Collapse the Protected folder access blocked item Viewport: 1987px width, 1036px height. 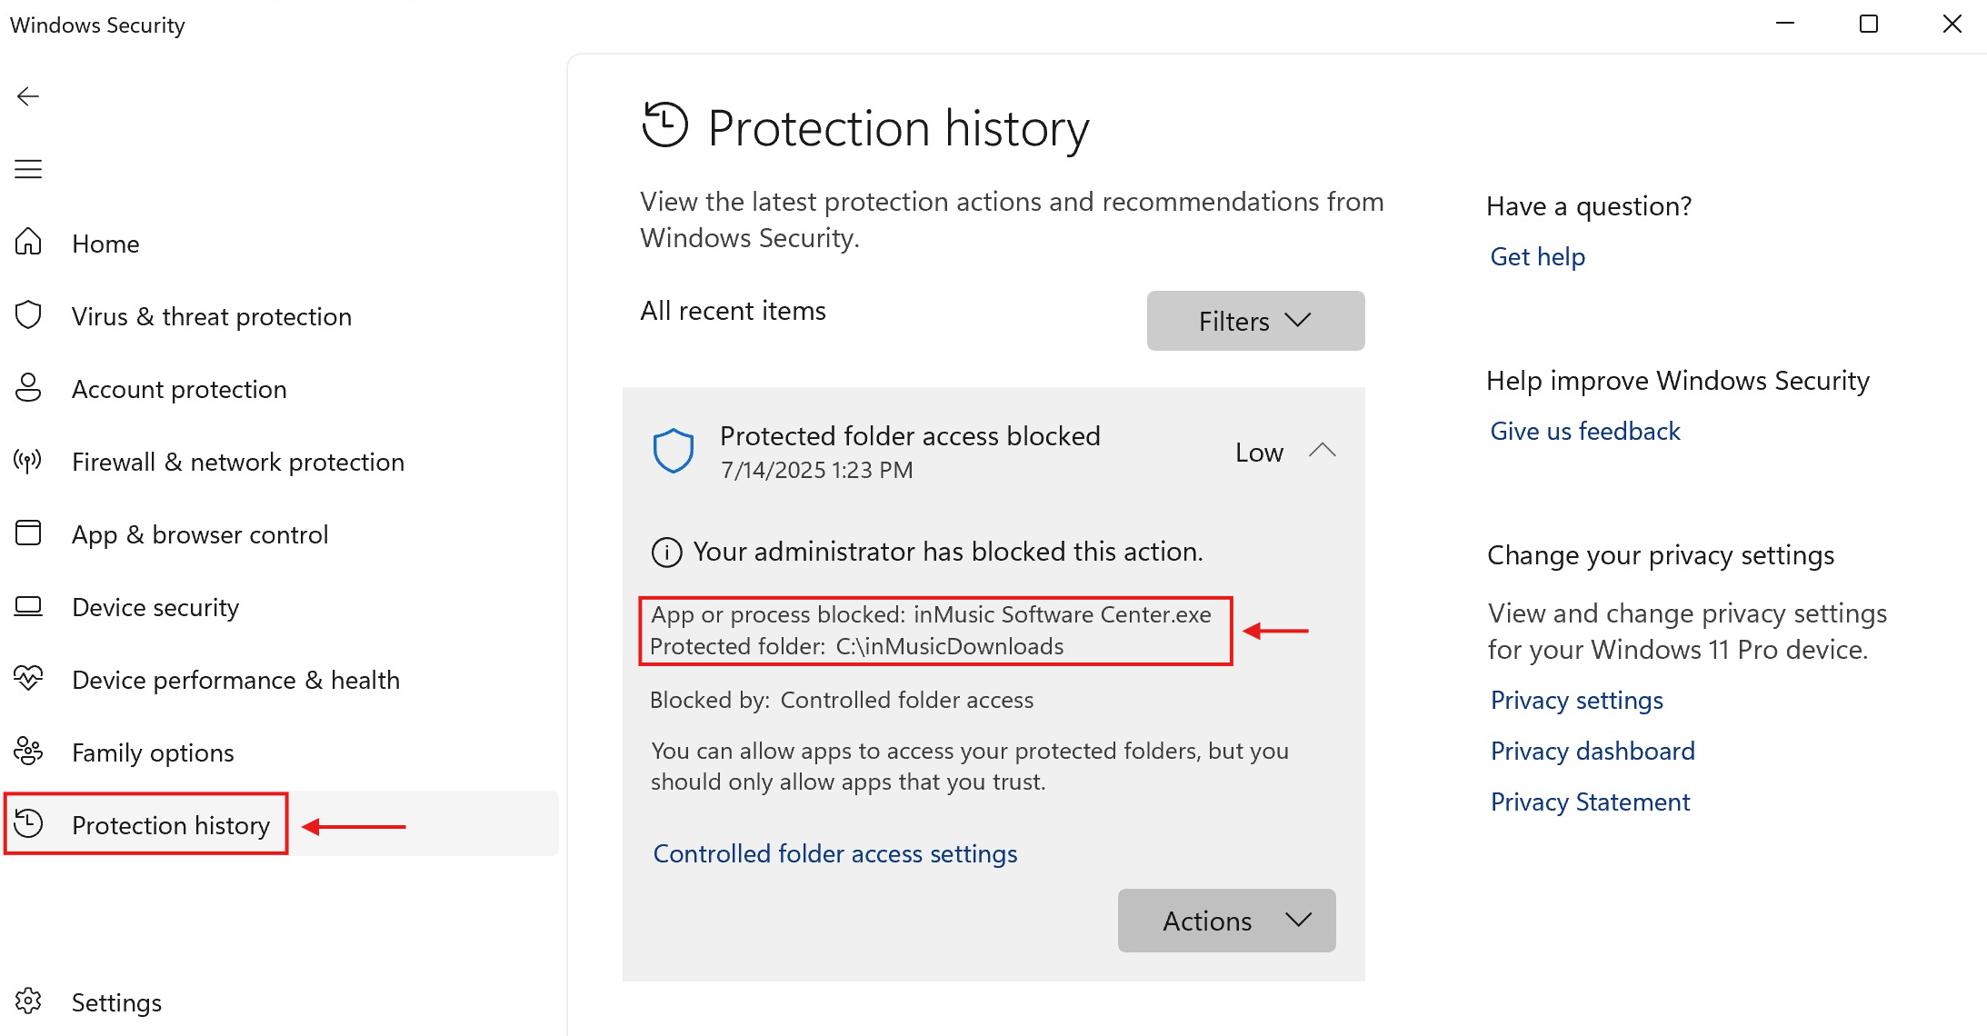[x=1323, y=451]
